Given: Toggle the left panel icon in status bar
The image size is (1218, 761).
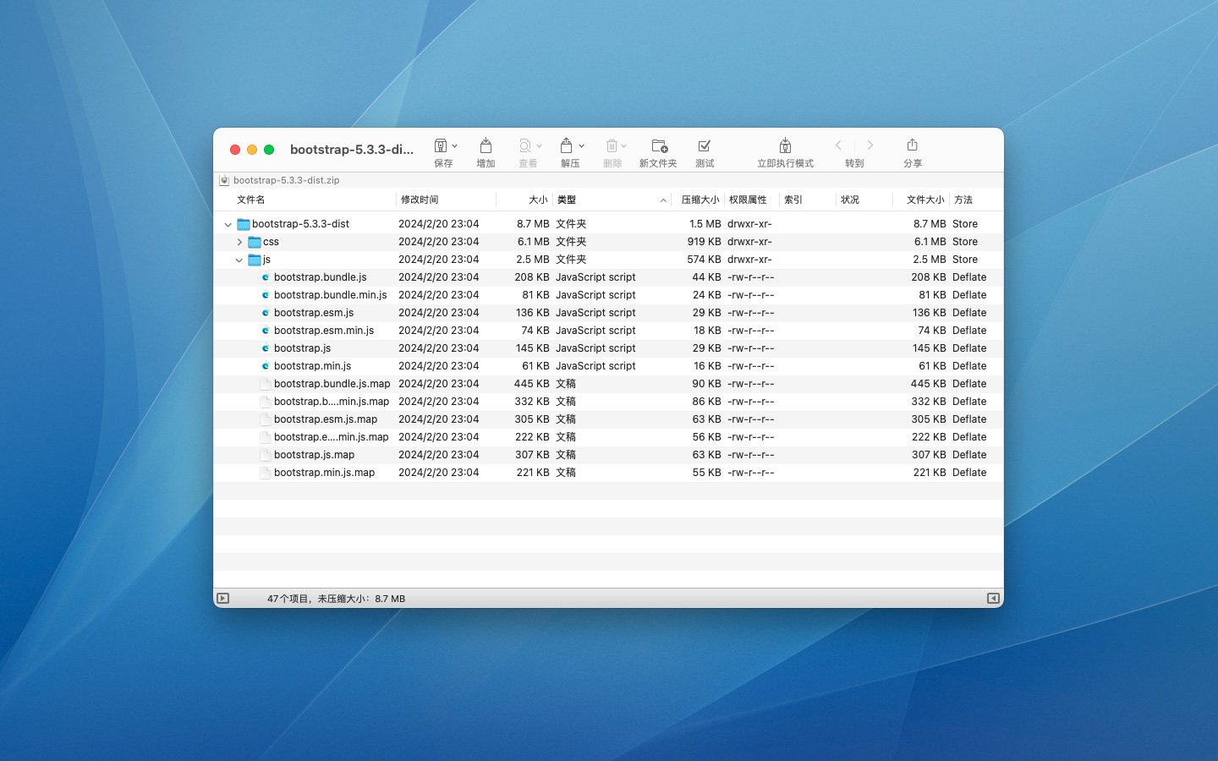Looking at the screenshot, I should (222, 598).
